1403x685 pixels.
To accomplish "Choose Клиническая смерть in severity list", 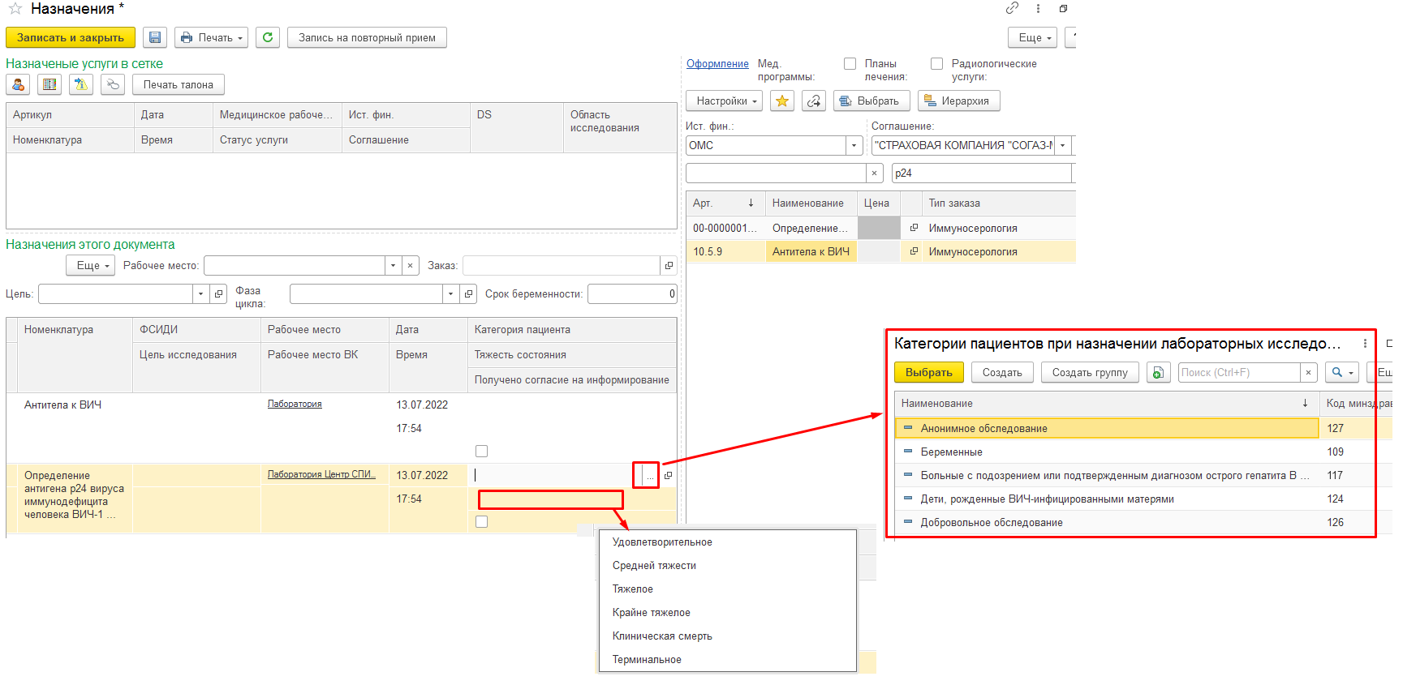I will pos(662,636).
